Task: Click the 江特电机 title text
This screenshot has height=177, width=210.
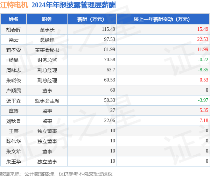Action: (x=14, y=5)
